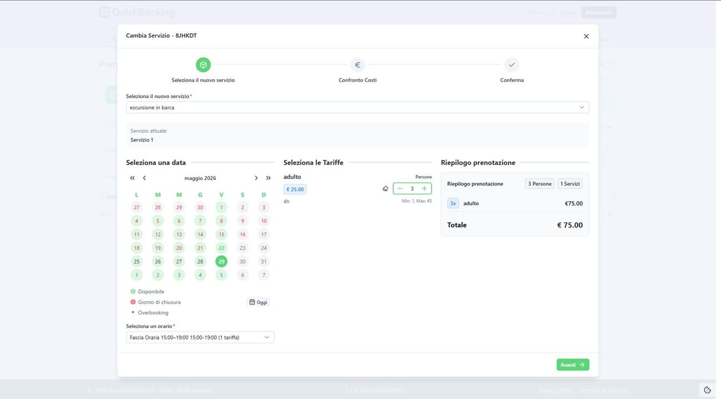
Task: Jump back one year with double-left arrow
Action: 133,178
